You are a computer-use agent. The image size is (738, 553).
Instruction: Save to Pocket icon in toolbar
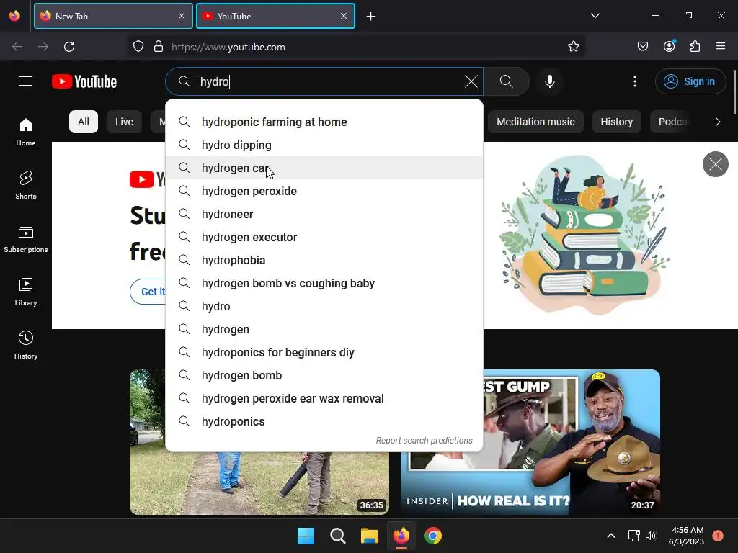click(642, 46)
